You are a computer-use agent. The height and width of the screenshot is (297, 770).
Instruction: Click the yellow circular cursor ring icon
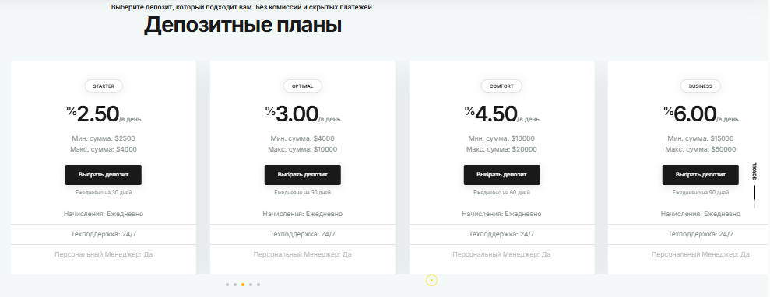431,281
